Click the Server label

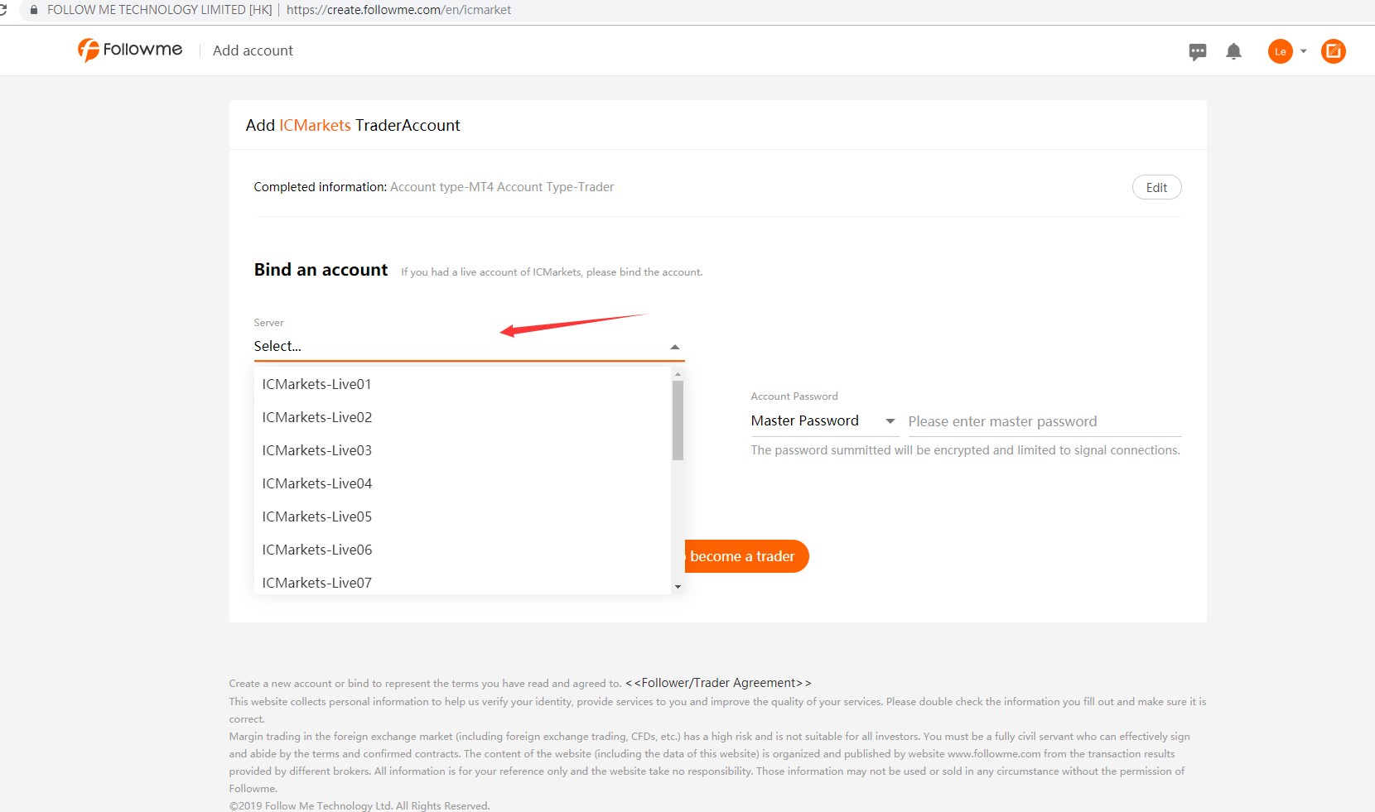pos(268,323)
